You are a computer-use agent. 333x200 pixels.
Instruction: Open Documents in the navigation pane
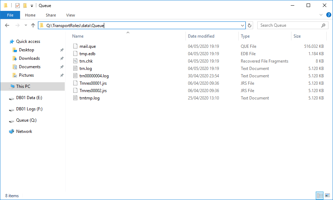30,67
